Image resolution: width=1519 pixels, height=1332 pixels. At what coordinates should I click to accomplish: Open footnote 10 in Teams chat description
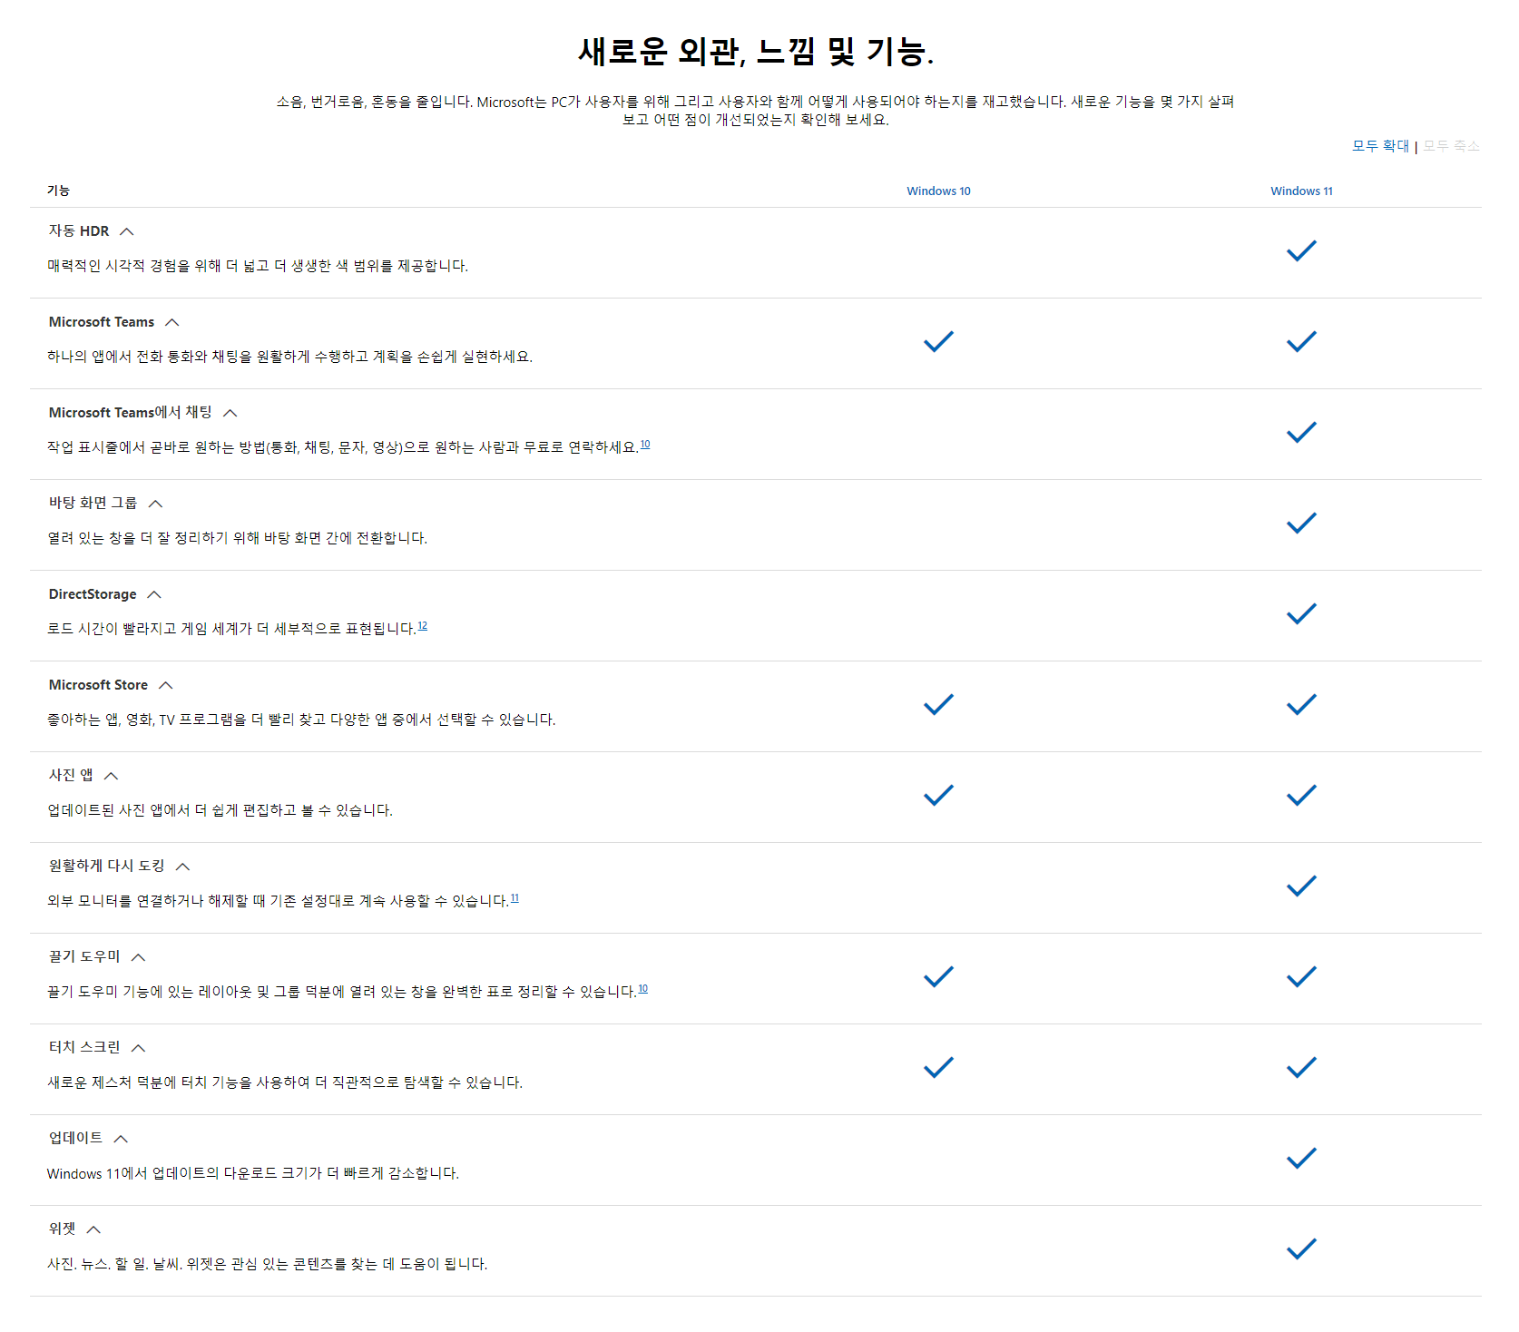[x=645, y=445]
